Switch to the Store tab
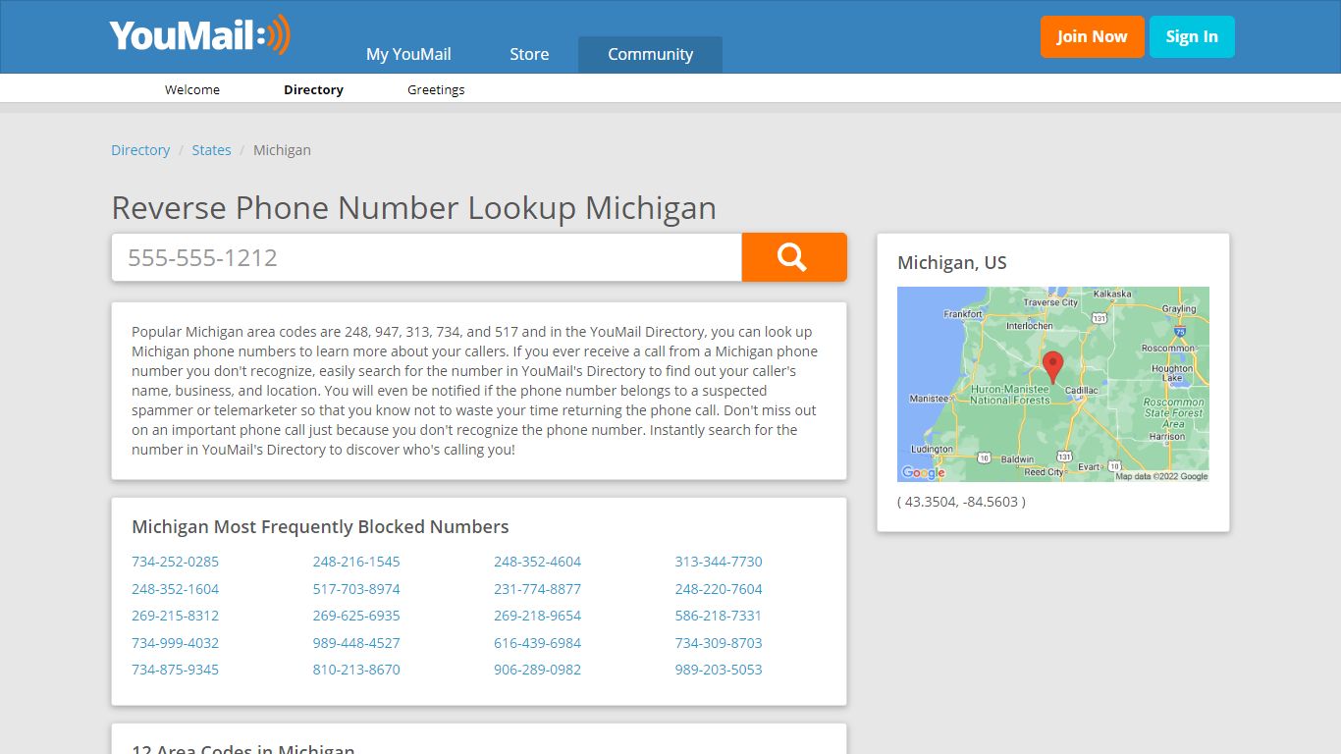This screenshot has height=754, width=1341. pos(529,54)
